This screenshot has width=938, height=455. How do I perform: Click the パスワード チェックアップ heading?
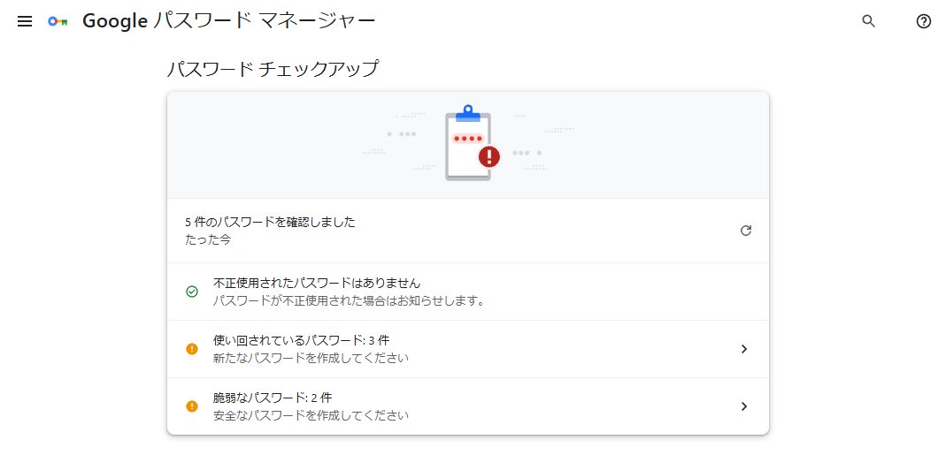(273, 69)
